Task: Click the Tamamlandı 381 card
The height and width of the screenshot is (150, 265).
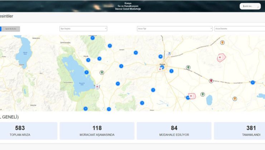Action: click(x=239, y=131)
